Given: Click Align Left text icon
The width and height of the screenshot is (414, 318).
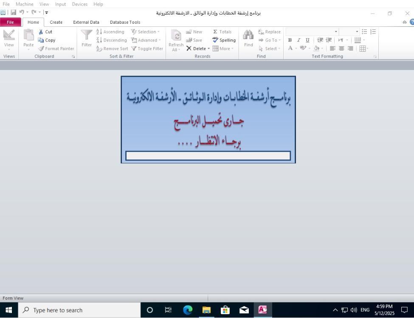Looking at the screenshot, I should point(332,48).
